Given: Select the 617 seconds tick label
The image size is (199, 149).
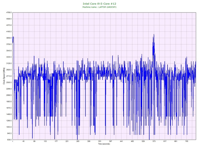Looking at the screenshot, I should [x=165, y=141].
